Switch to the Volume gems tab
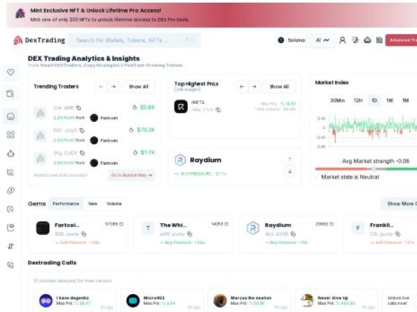The image size is (417, 312). click(x=114, y=204)
